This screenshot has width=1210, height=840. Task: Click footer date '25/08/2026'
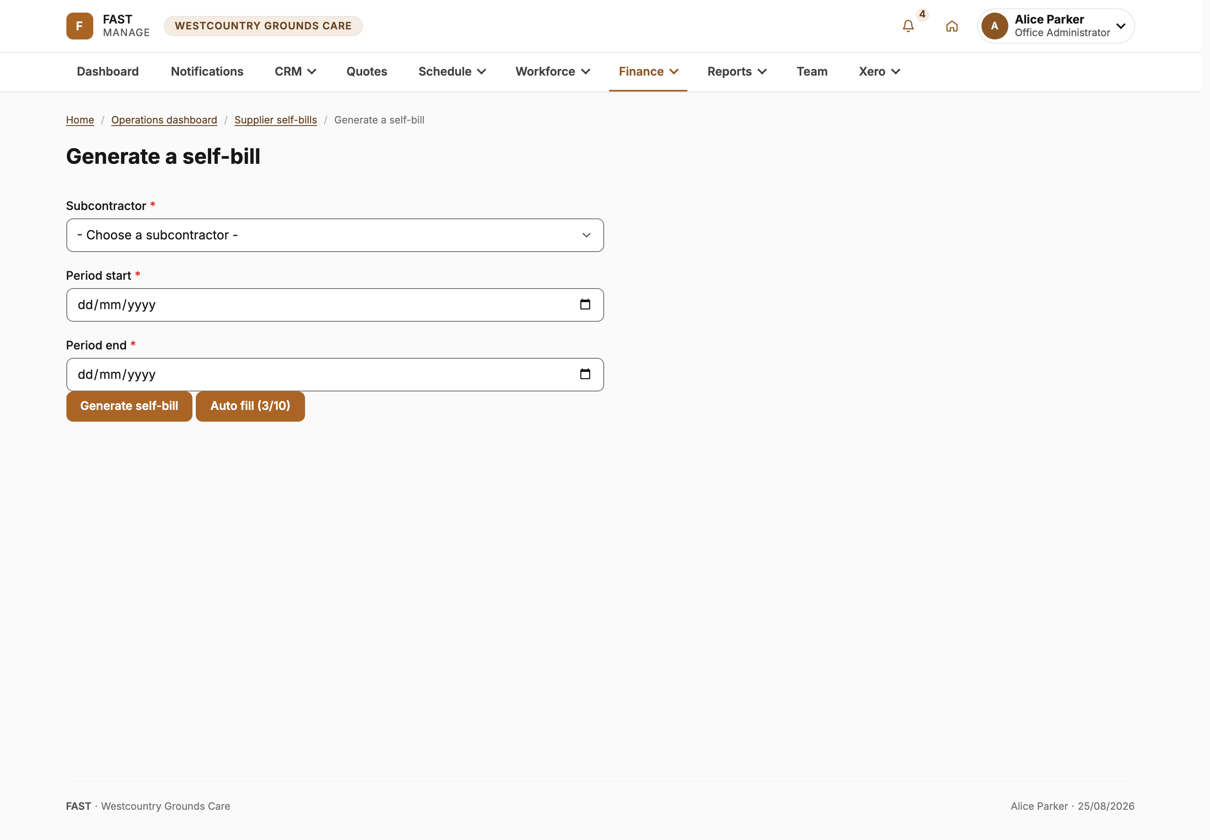1106,806
